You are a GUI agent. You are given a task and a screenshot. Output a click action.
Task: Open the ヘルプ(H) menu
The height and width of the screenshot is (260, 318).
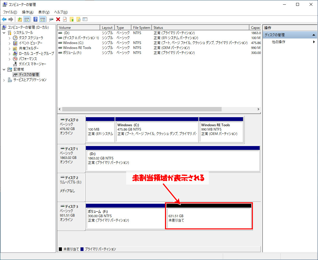click(61, 12)
